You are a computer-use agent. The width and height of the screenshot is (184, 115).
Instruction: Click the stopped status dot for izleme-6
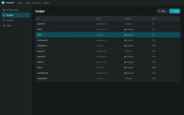(x=125, y=24)
